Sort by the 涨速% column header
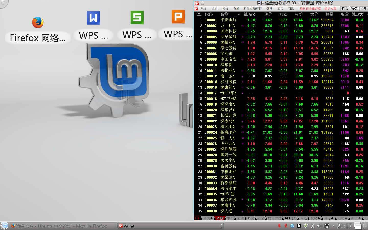Screen dimensions: 368x230 358,14
